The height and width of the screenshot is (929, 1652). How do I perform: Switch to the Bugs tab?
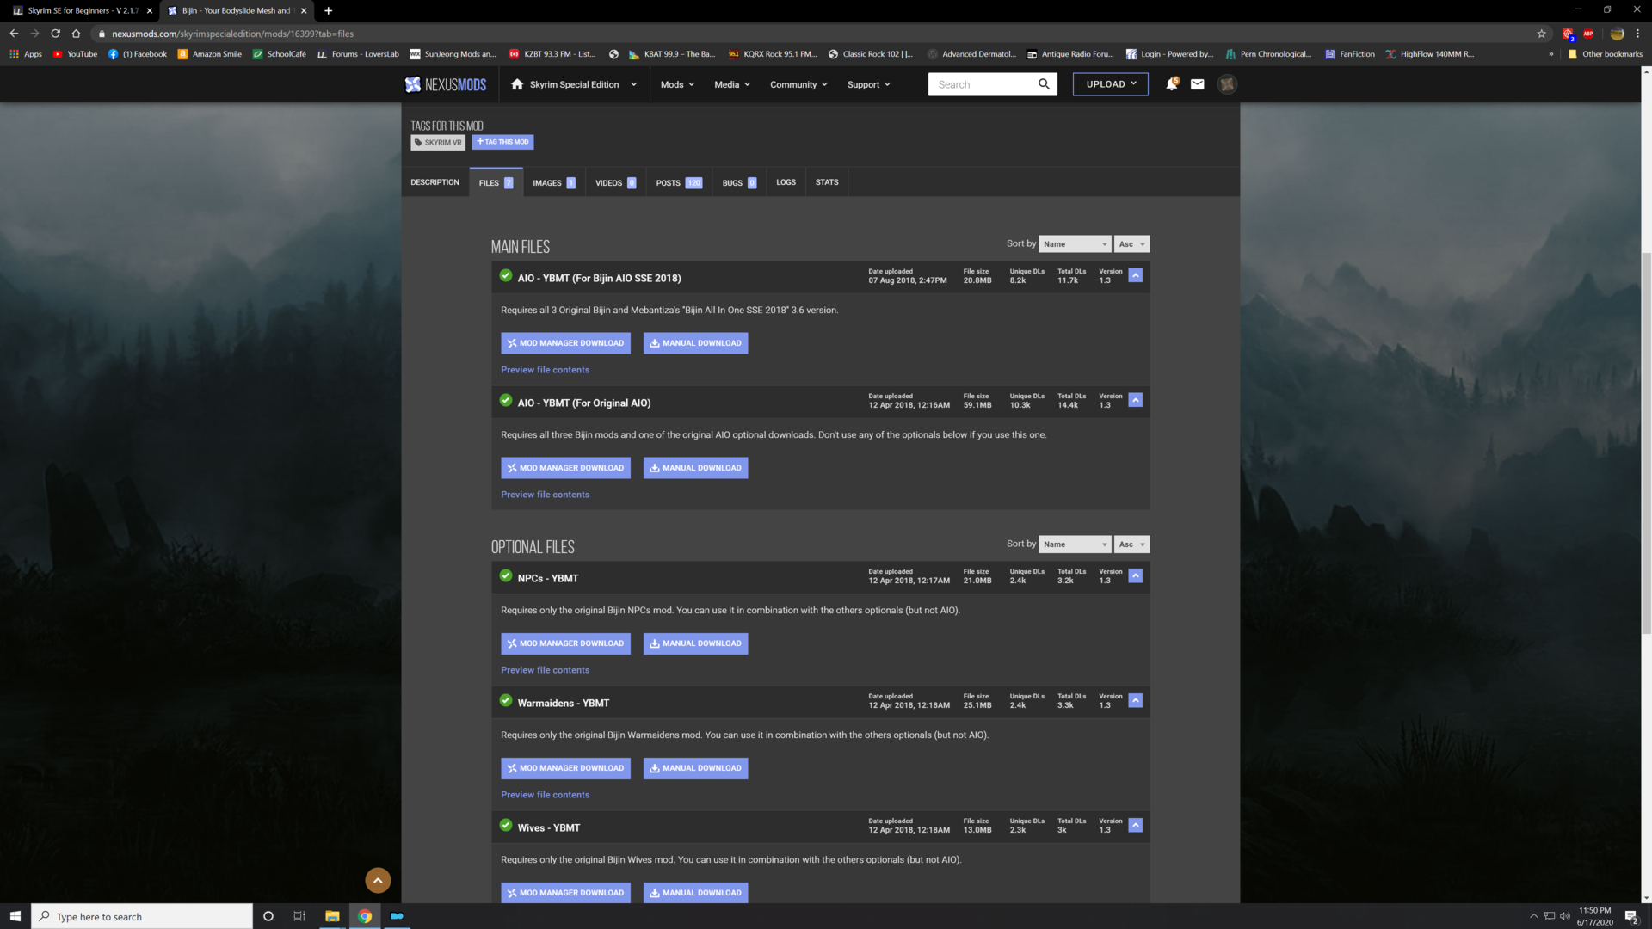tap(739, 182)
